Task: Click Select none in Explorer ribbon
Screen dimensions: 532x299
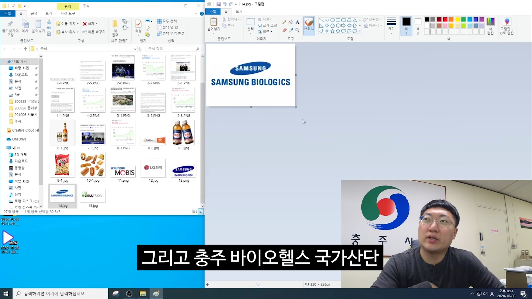Action: pyautogui.click(x=168, y=27)
